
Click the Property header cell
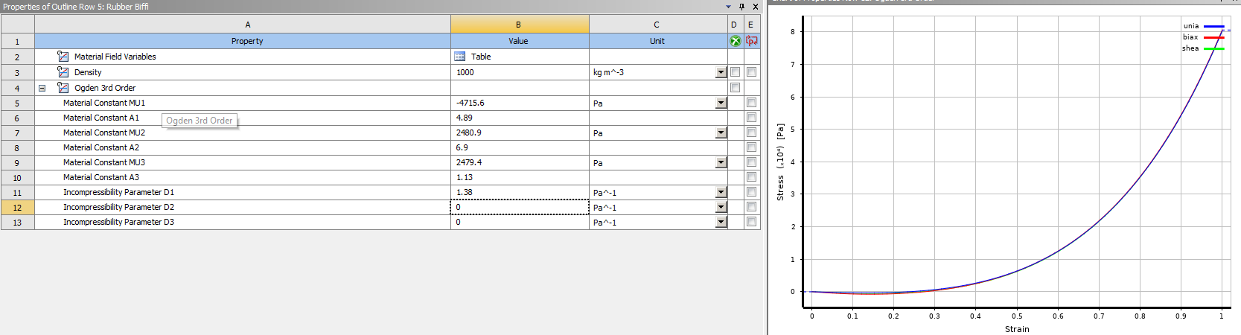pos(246,41)
